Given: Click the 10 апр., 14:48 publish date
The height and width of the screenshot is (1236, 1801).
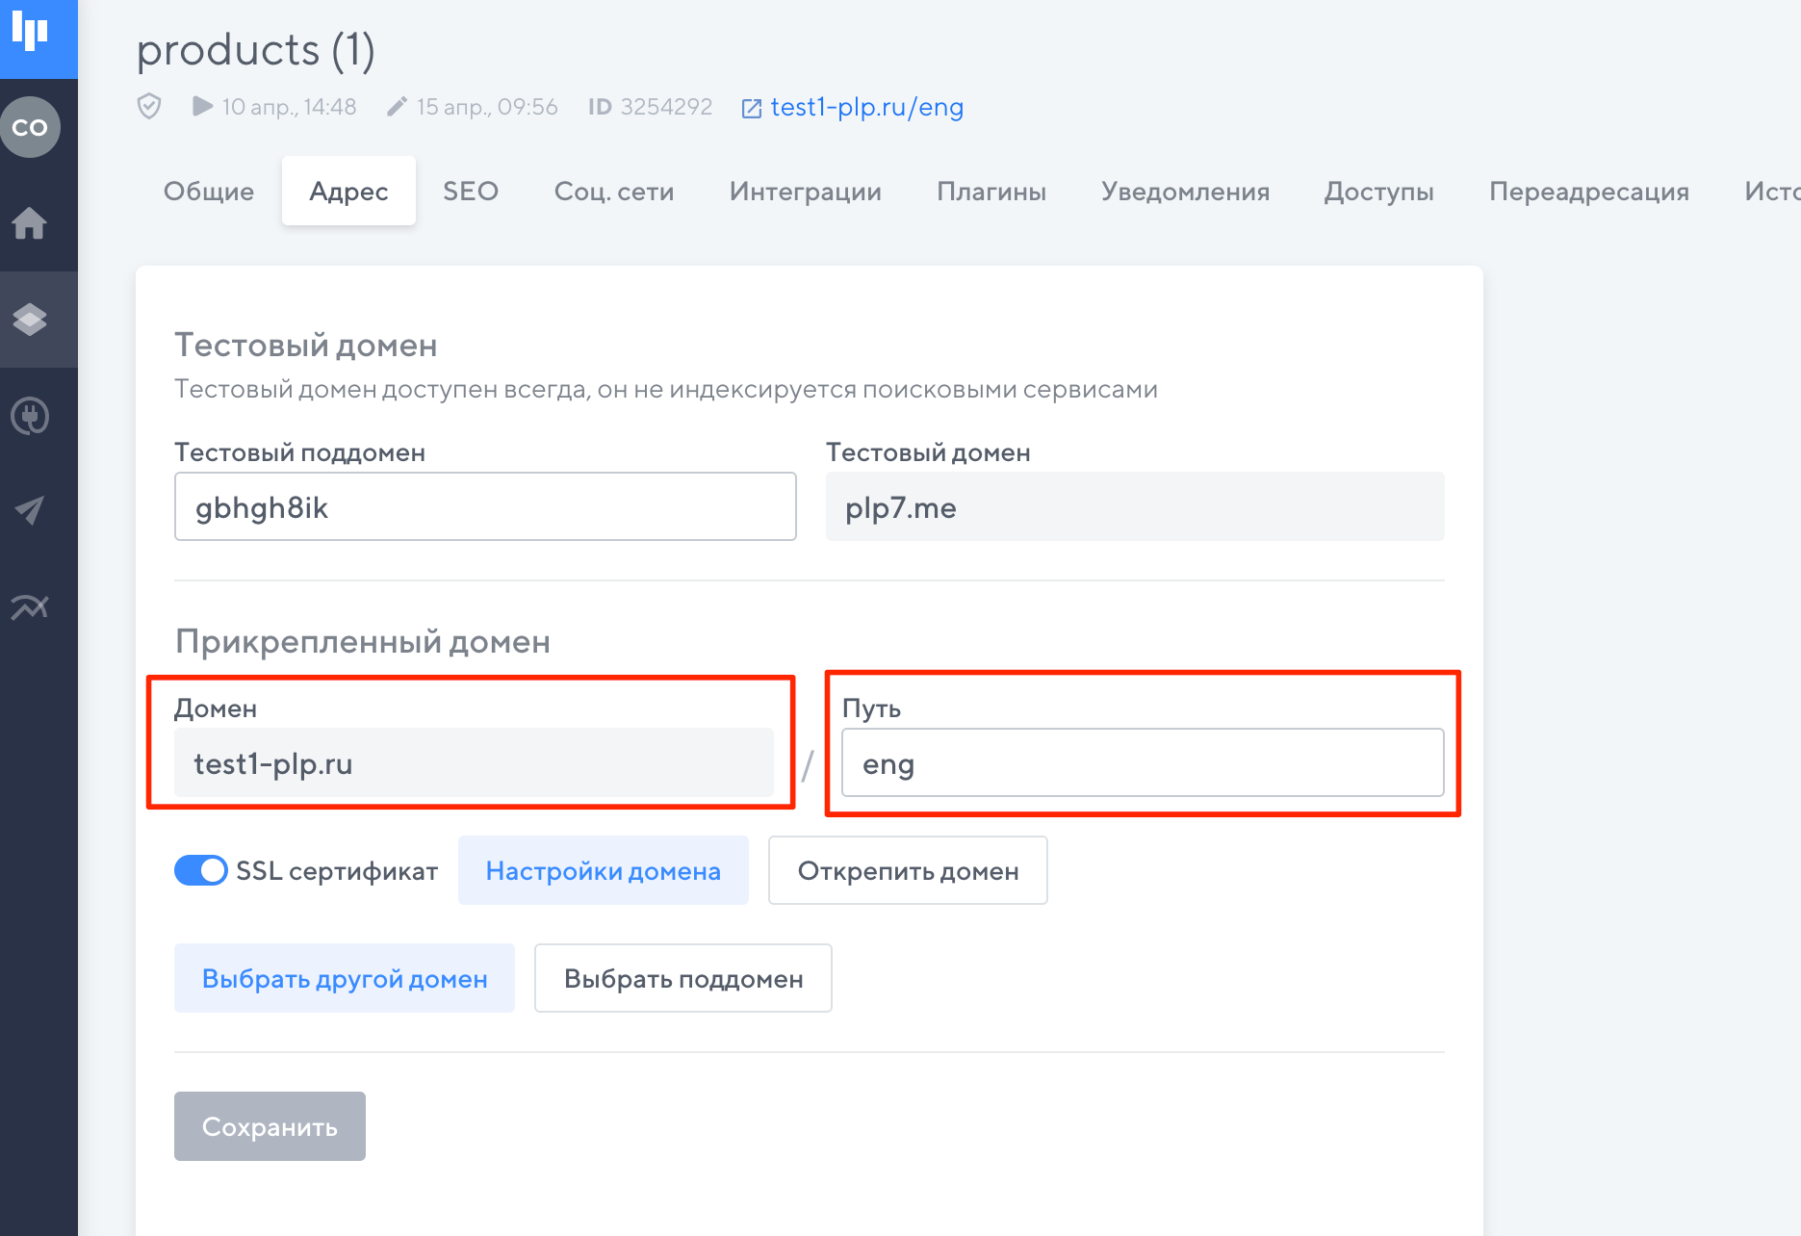Looking at the screenshot, I should (289, 106).
